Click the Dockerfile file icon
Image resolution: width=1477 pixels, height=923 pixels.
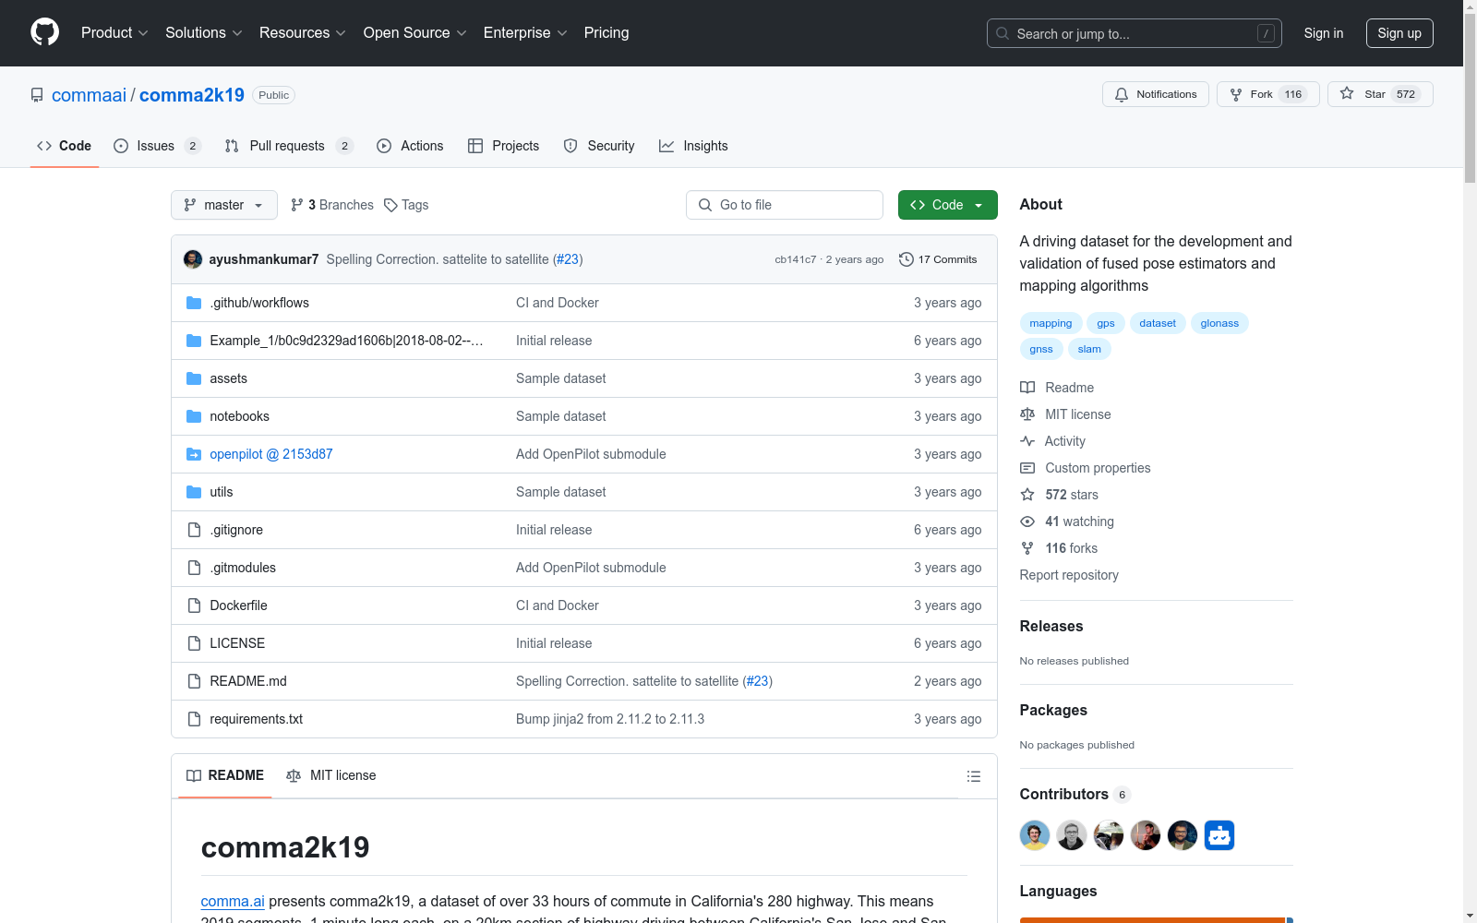tap(194, 605)
